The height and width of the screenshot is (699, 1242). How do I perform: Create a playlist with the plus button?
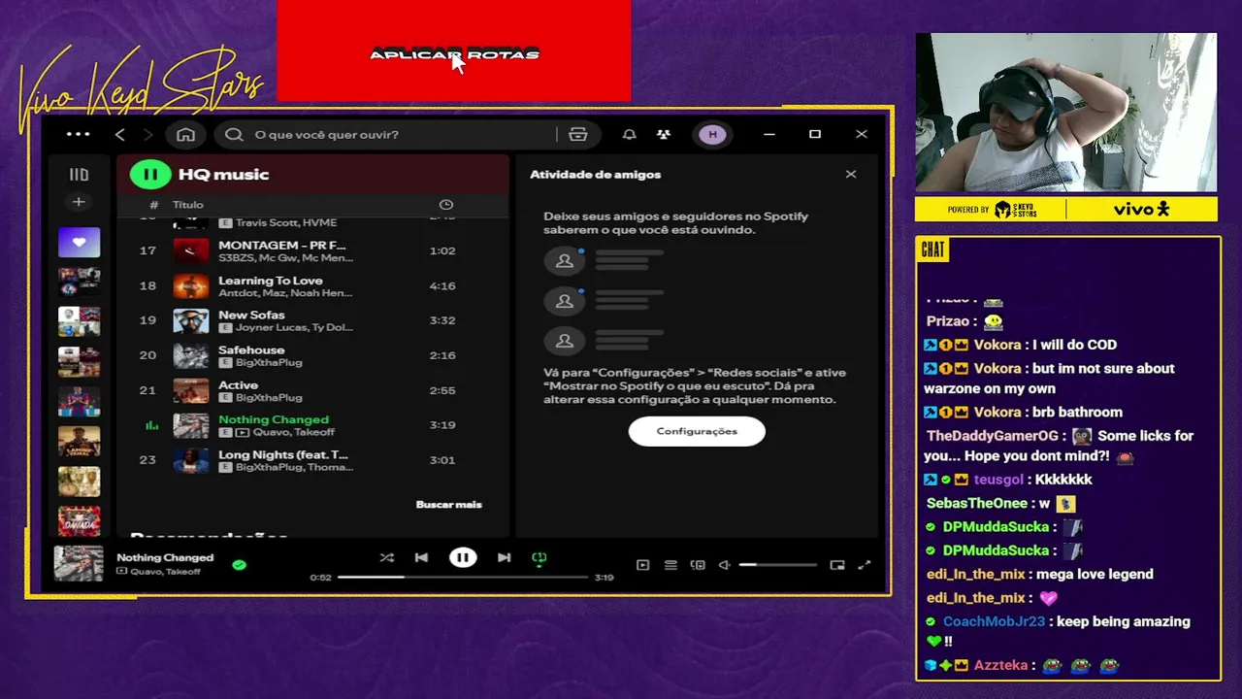point(79,202)
